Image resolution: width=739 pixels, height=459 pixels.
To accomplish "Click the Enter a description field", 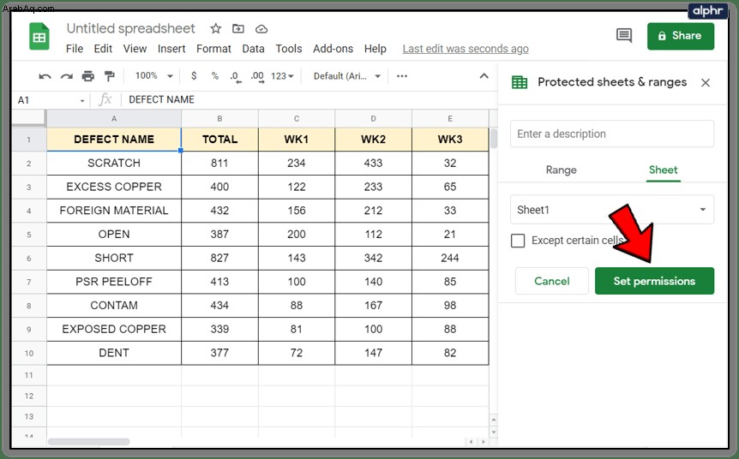I will tap(612, 134).
